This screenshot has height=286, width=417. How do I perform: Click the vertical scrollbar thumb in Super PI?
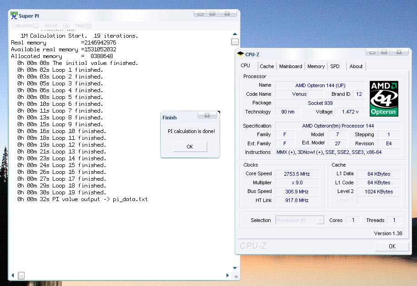point(235,42)
